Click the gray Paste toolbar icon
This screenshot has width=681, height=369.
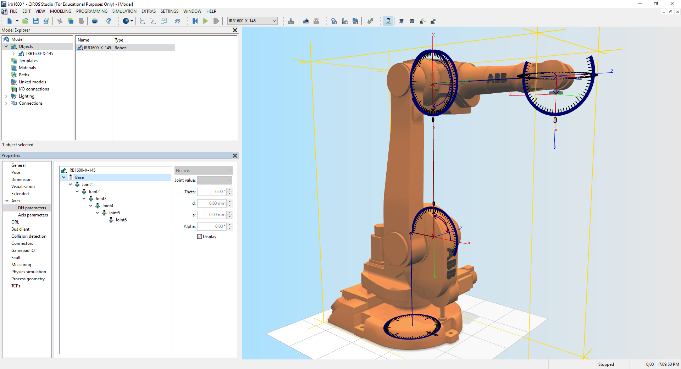point(81,21)
